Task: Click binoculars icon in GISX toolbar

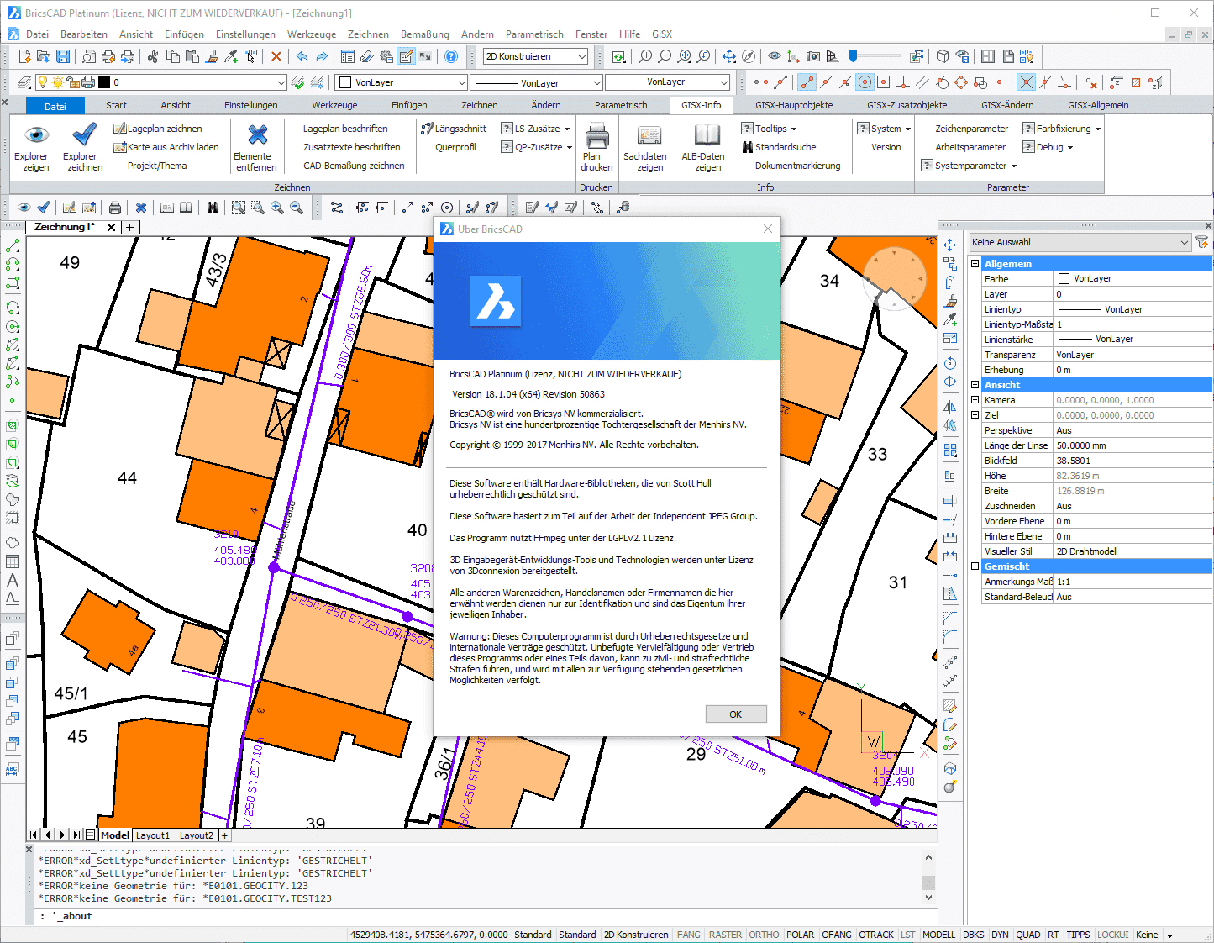Action: pyautogui.click(x=213, y=208)
